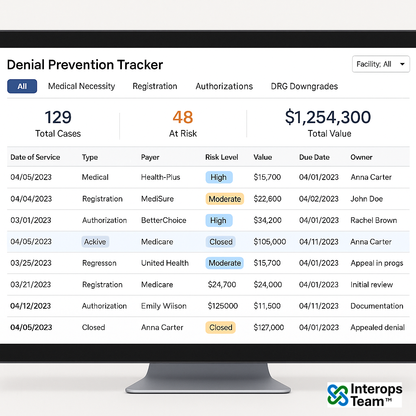Screen dimensions: 416x416
Task: Click the $22,600 value cell
Action: point(267,199)
